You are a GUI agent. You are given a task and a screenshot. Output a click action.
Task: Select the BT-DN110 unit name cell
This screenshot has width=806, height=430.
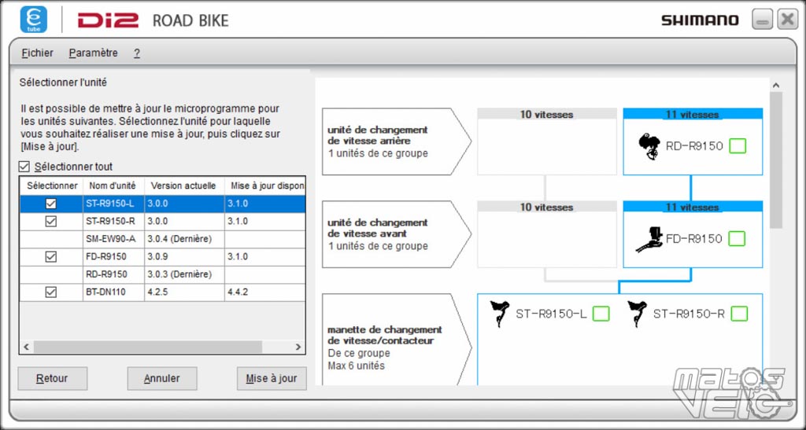pos(113,292)
